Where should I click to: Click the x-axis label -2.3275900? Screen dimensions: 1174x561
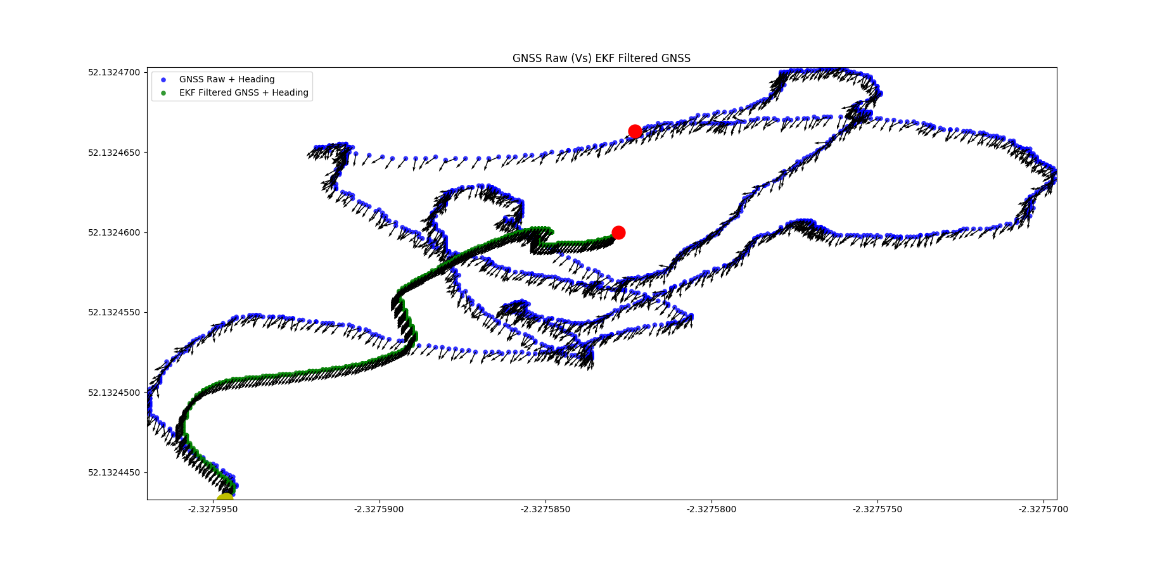379,509
